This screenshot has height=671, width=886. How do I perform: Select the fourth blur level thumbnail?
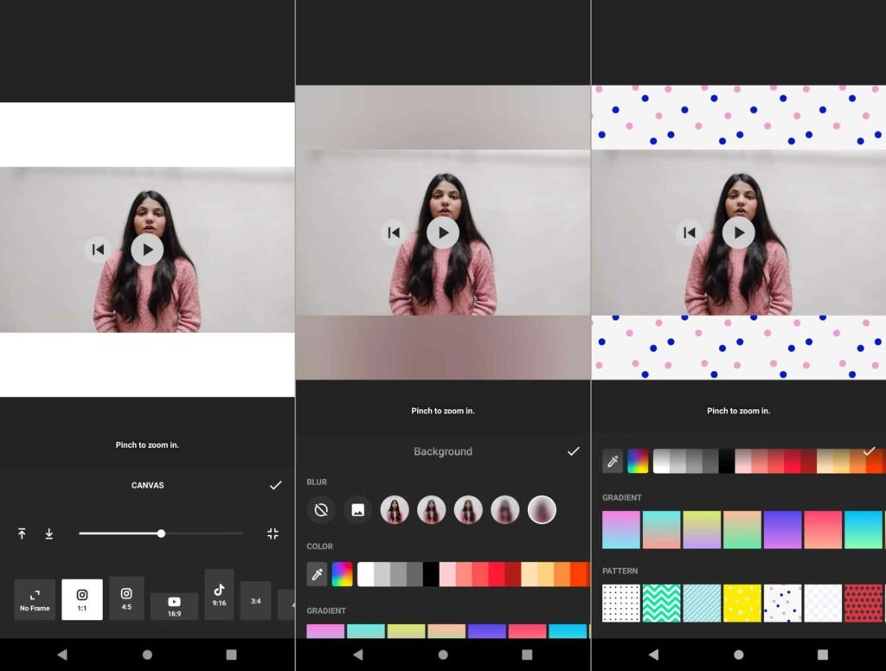click(505, 510)
